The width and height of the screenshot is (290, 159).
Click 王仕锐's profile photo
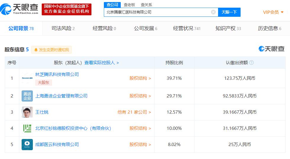click(27, 112)
